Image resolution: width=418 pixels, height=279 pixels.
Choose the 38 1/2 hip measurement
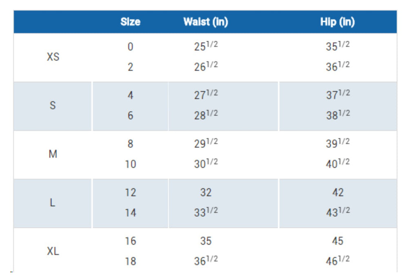338,115
